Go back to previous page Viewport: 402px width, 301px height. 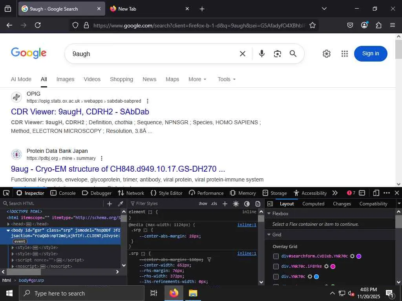point(9,25)
